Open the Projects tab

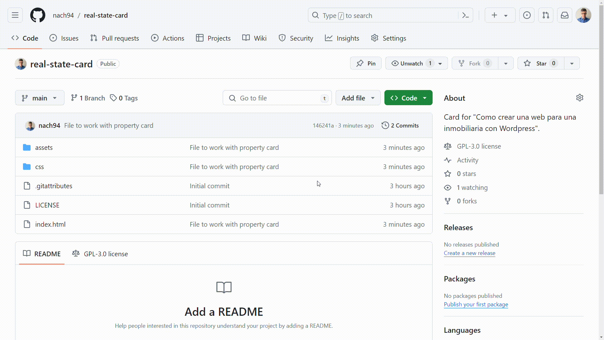click(213, 38)
